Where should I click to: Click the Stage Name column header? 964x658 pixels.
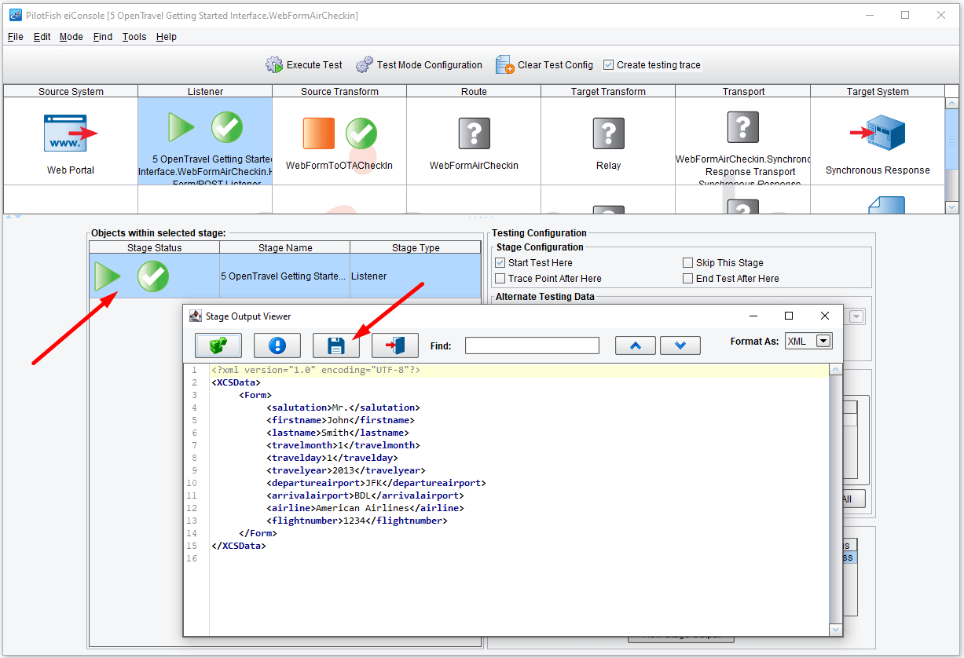[285, 247]
